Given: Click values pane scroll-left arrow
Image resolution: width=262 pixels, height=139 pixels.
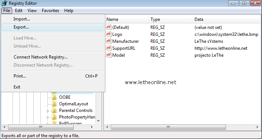Looking at the screenshot, I should pyautogui.click(x=107, y=127).
